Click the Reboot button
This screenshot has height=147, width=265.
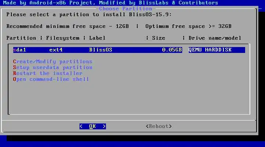click(159, 126)
